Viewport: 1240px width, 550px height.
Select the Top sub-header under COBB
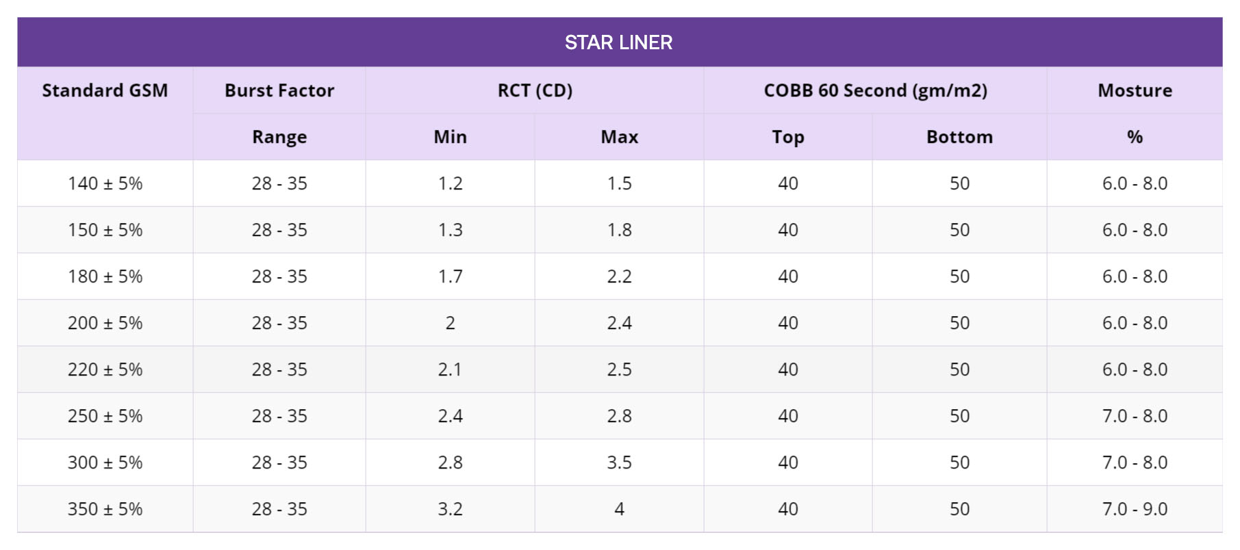tap(788, 137)
